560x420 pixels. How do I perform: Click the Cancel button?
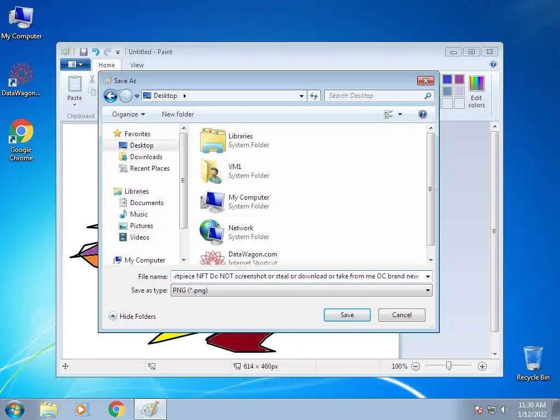tap(402, 315)
